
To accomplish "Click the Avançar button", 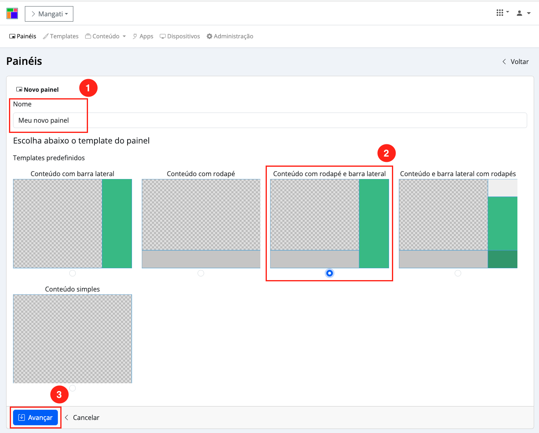I will pyautogui.click(x=35, y=418).
